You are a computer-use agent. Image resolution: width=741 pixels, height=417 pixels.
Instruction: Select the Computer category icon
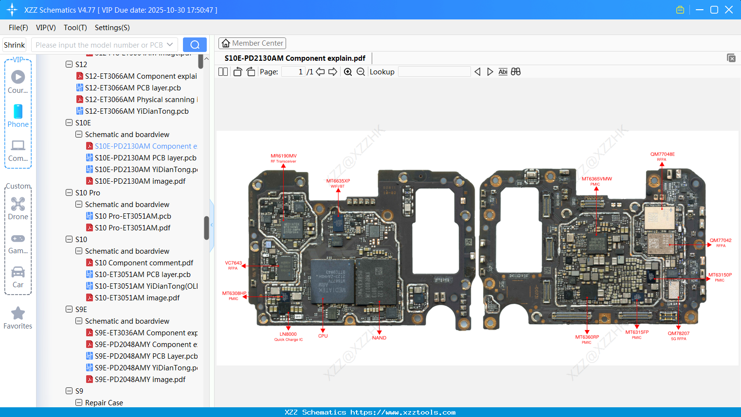[18, 150]
